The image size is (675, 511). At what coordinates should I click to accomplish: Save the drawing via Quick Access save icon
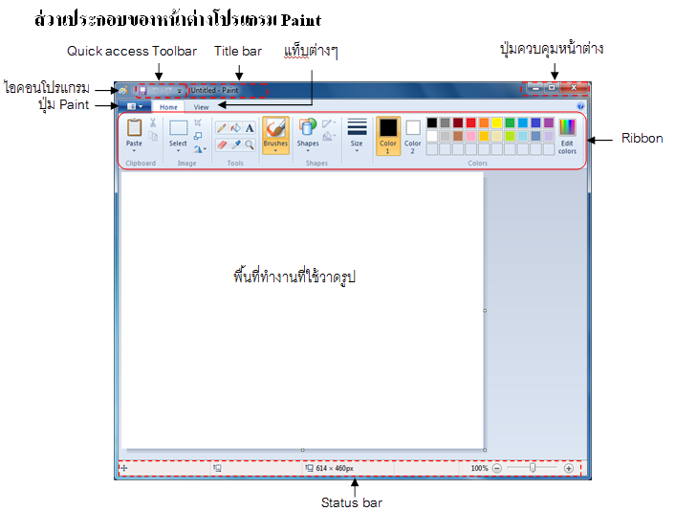pos(142,91)
